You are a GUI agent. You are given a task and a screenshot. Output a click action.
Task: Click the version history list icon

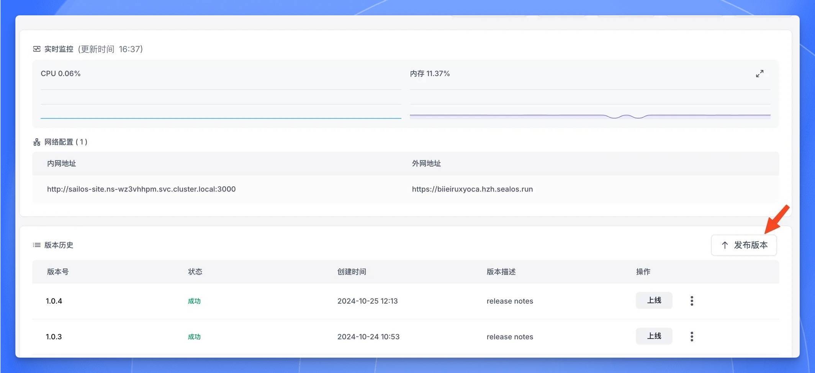[x=37, y=245]
